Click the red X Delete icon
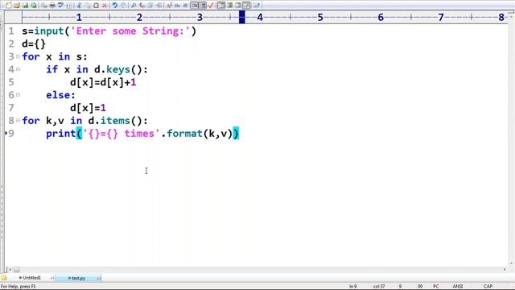The height and width of the screenshot is (290, 515). (x=105, y=6)
